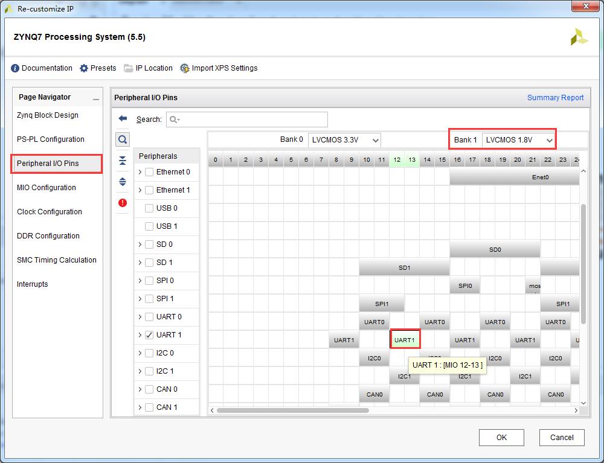Click the Import XPS Settings icon

(184, 68)
